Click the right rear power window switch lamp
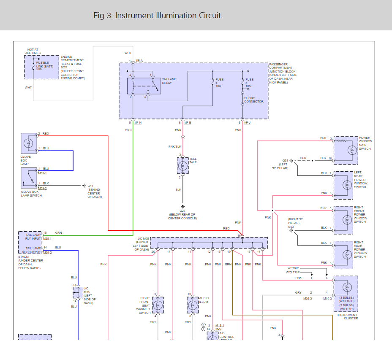 click(x=347, y=255)
